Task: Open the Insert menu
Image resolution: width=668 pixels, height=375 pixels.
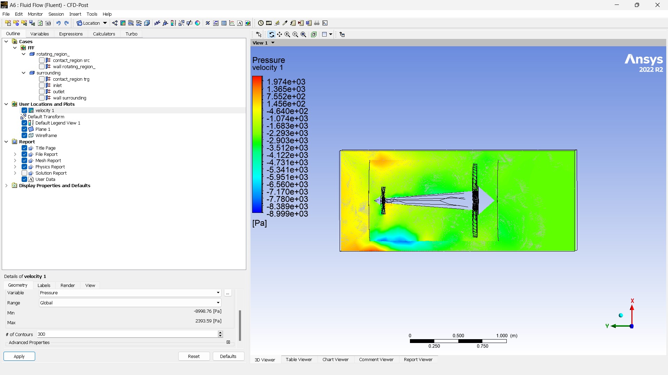Action: pyautogui.click(x=75, y=14)
